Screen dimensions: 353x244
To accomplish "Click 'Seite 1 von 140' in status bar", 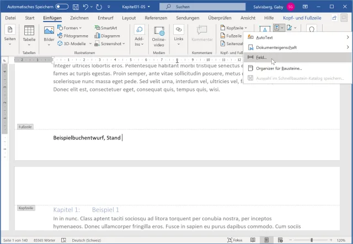I will click(15, 240).
